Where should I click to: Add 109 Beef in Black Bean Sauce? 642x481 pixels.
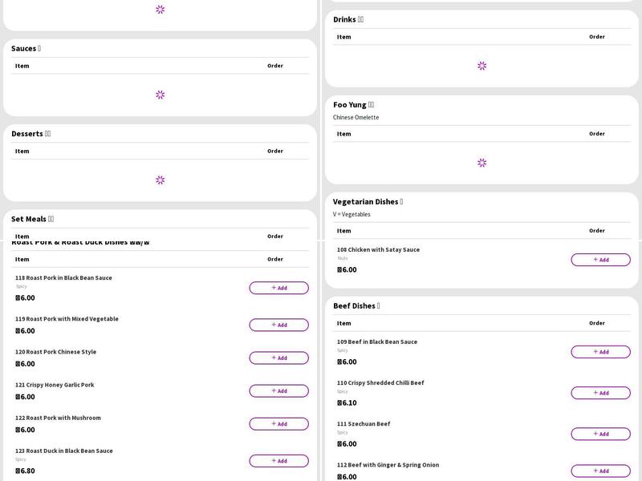(x=600, y=352)
